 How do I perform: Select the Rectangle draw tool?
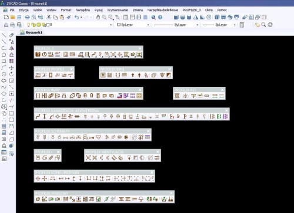(x=4, y=61)
